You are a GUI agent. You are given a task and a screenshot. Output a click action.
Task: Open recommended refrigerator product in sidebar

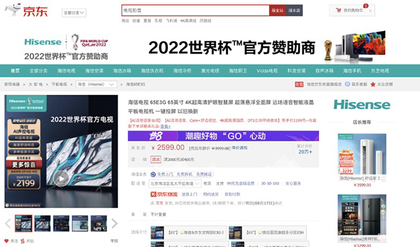tap(362, 221)
